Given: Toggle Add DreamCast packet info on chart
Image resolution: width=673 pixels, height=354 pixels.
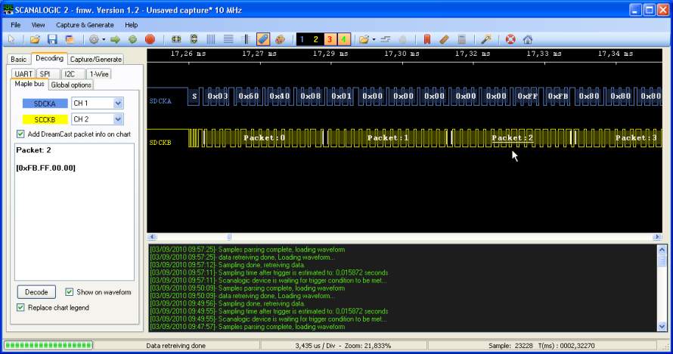Looking at the screenshot, I should [20, 134].
